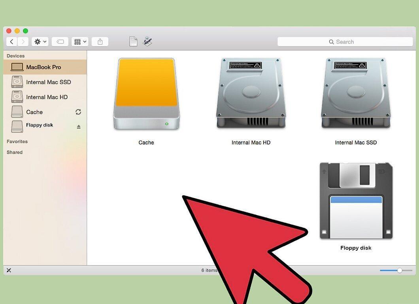Click the Flappy disk sidebar drive icon
Screen dimensions: 419x304
[17, 126]
